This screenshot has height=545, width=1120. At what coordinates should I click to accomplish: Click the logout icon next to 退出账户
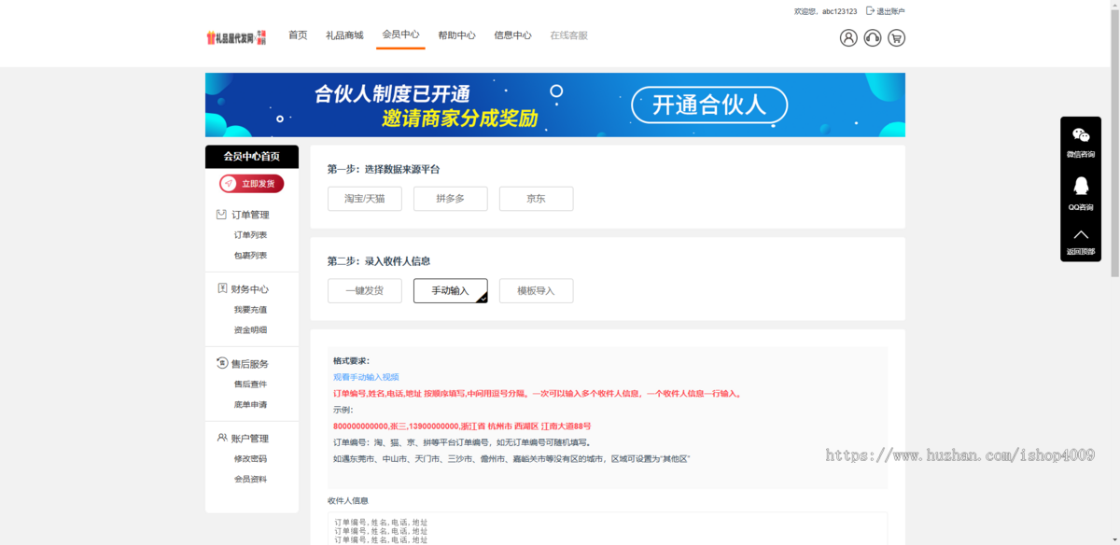pyautogui.click(x=871, y=11)
